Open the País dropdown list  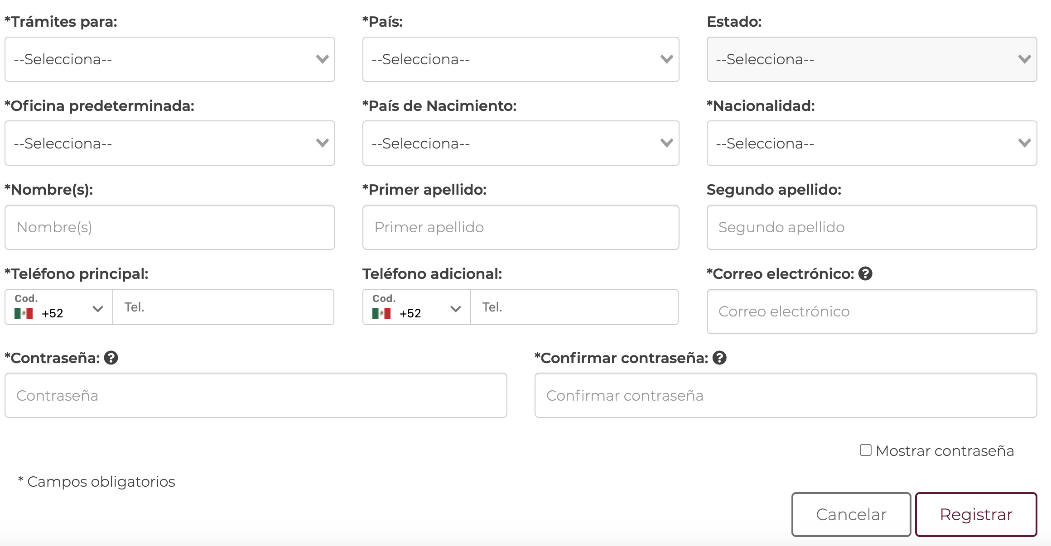click(521, 59)
